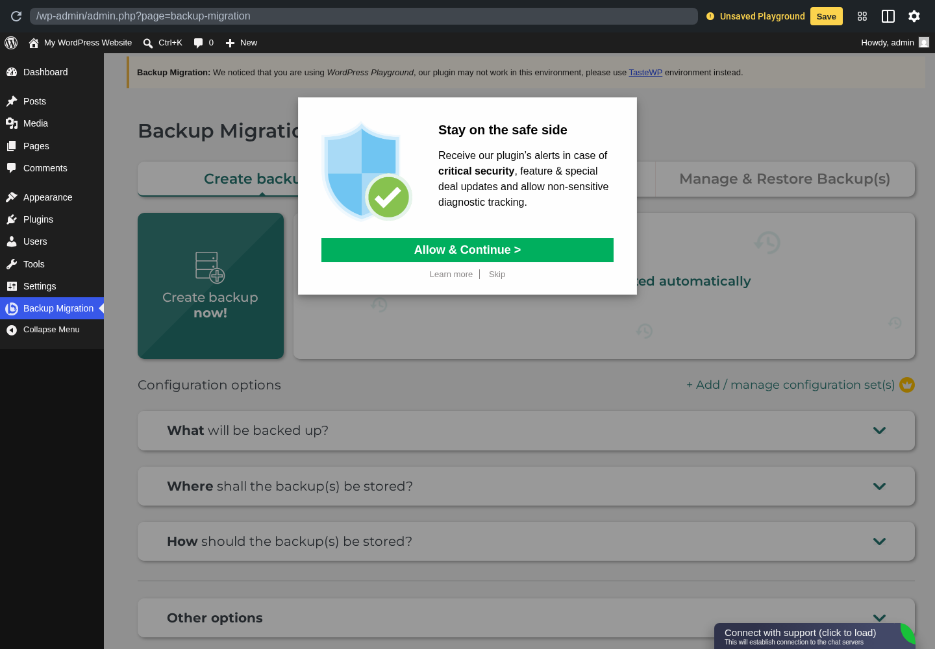Click the Save button for Unsaved Playground
Viewport: 935px width, 649px height.
(826, 16)
